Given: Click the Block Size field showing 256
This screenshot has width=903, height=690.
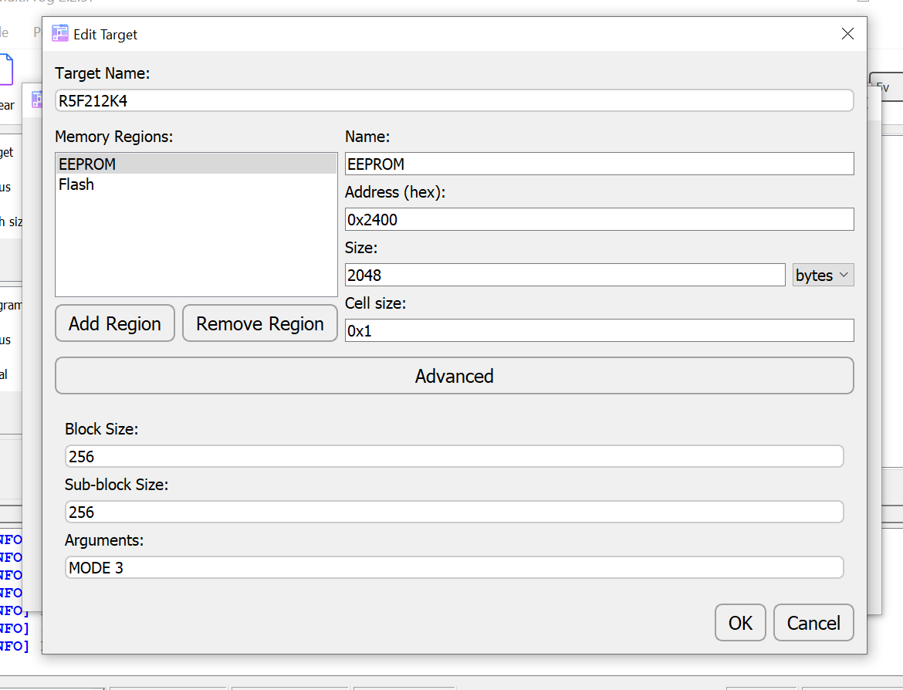Looking at the screenshot, I should [x=454, y=456].
